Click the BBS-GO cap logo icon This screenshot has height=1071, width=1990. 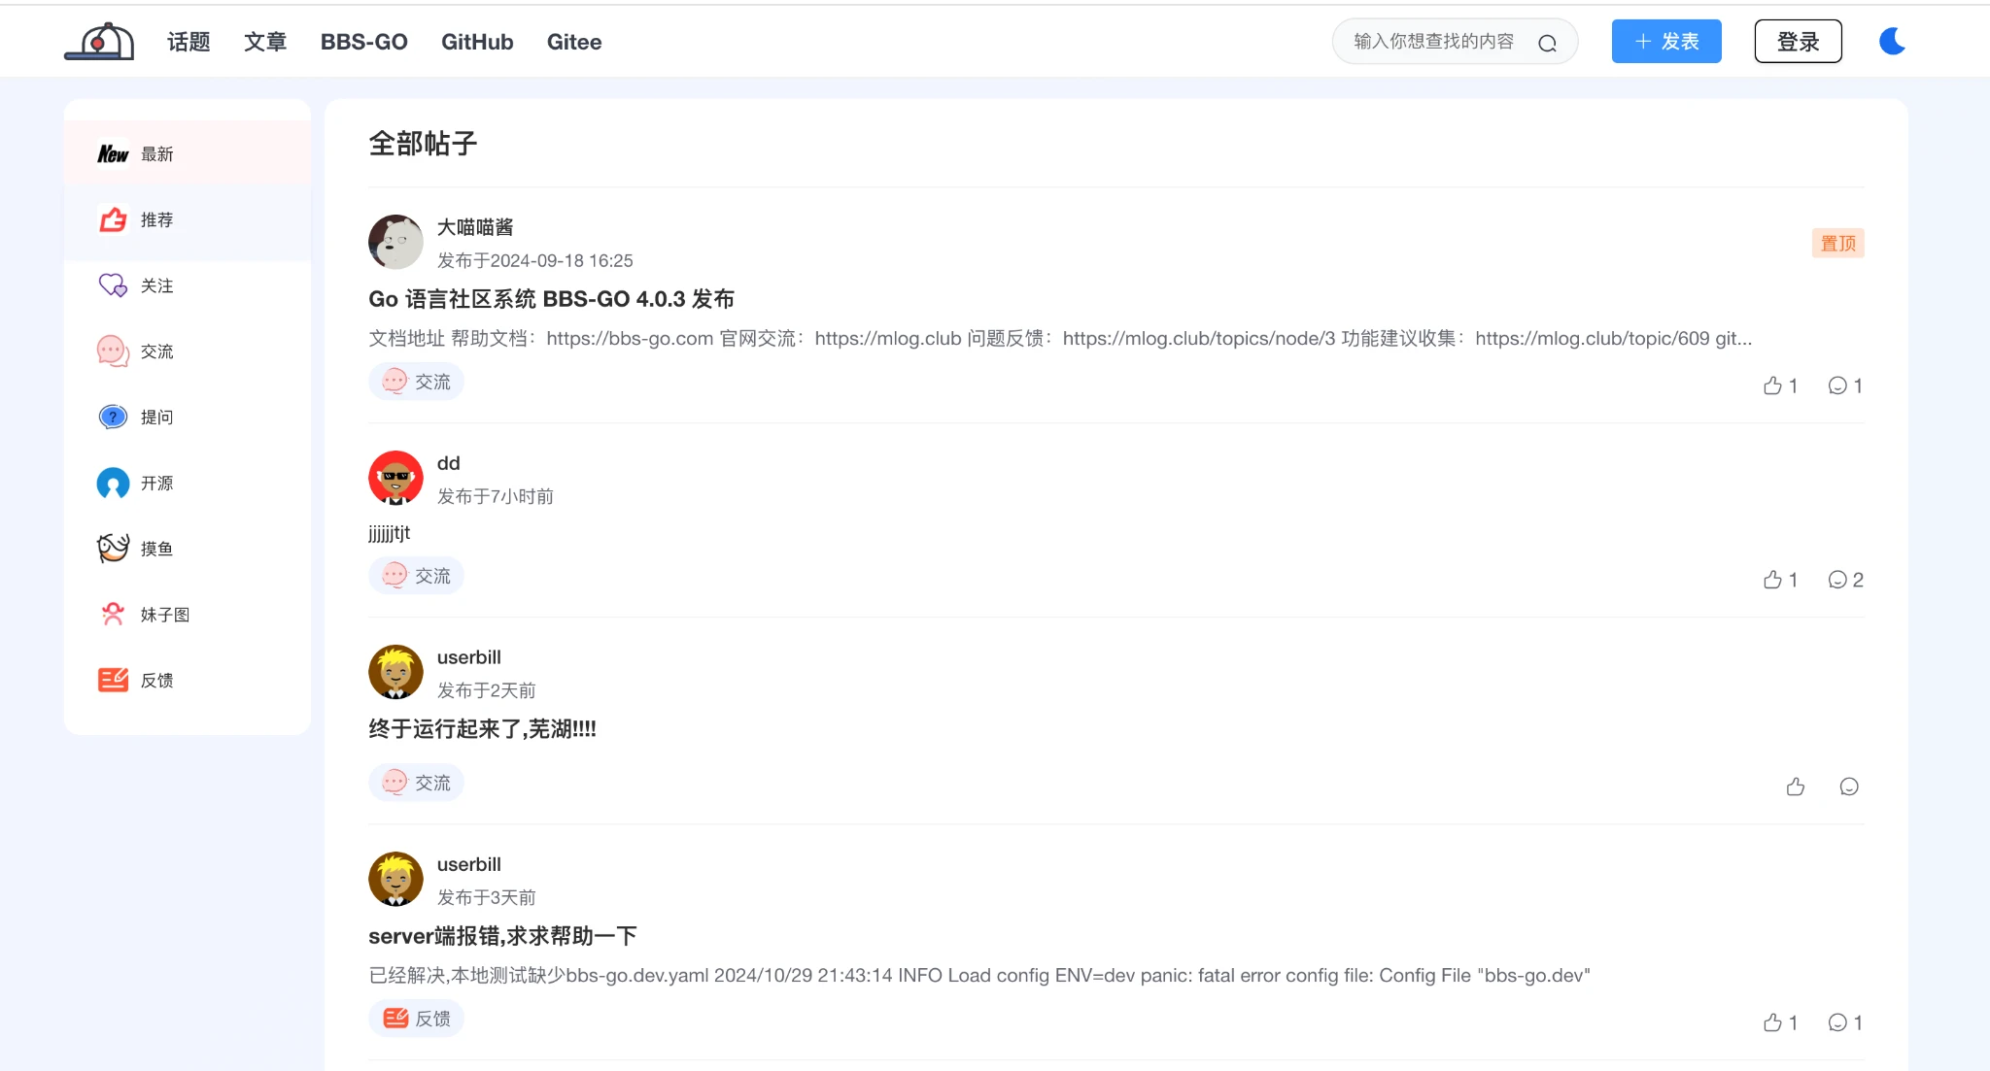tap(99, 42)
